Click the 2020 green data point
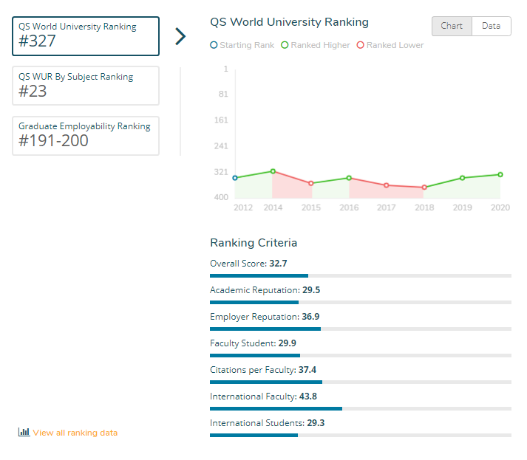This screenshot has height=460, width=527. tap(500, 174)
